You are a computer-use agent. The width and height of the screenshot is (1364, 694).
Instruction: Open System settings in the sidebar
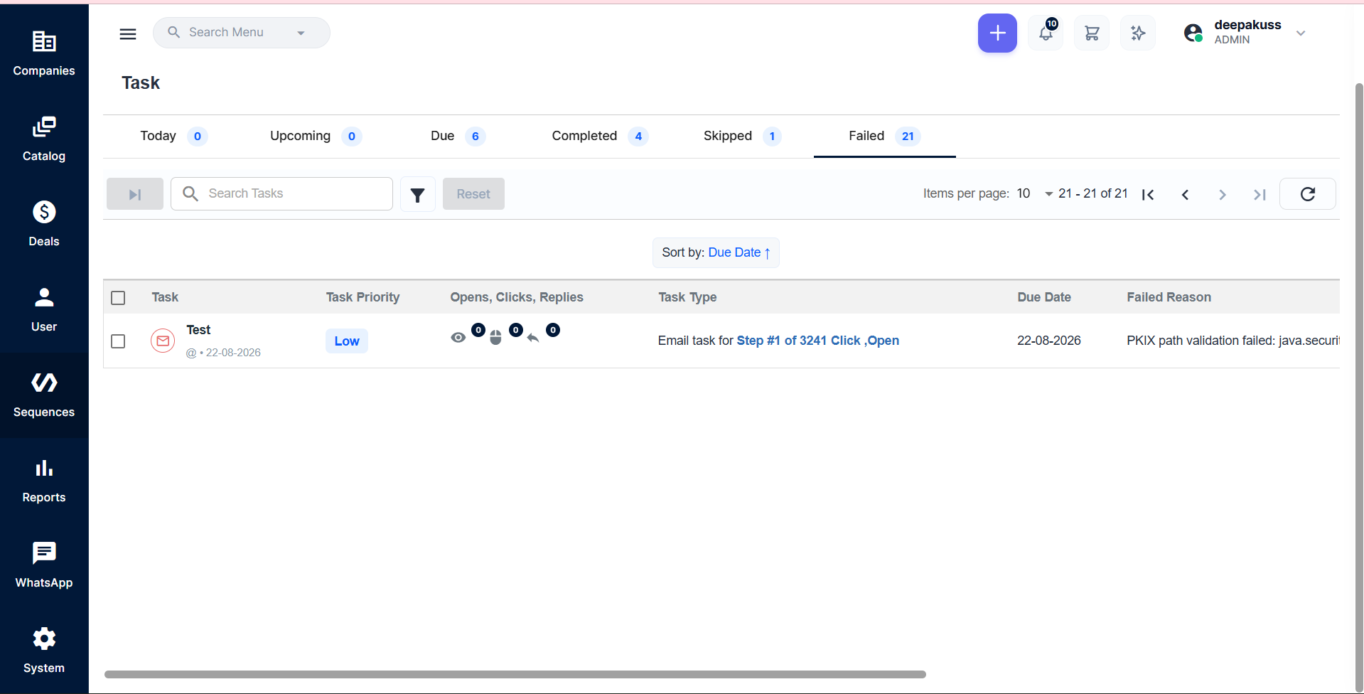point(44,651)
